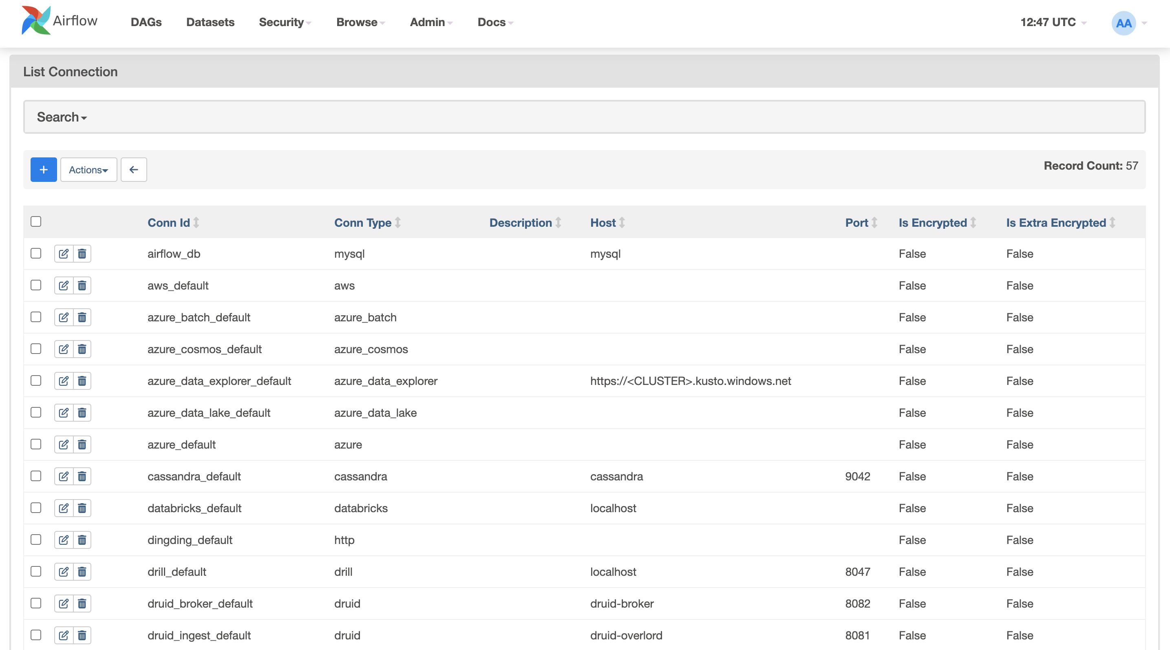
Task: Edit the databricks_default connection record
Action: (64, 508)
